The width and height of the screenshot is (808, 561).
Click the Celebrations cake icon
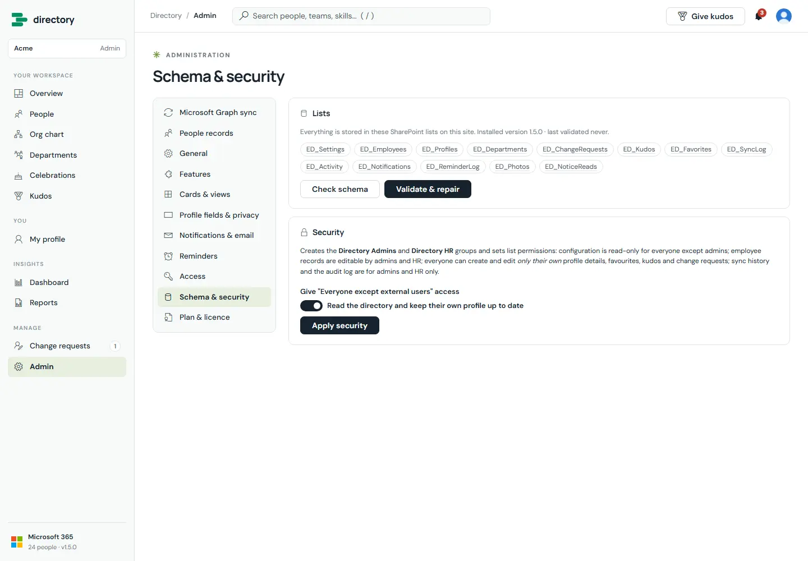pos(19,176)
